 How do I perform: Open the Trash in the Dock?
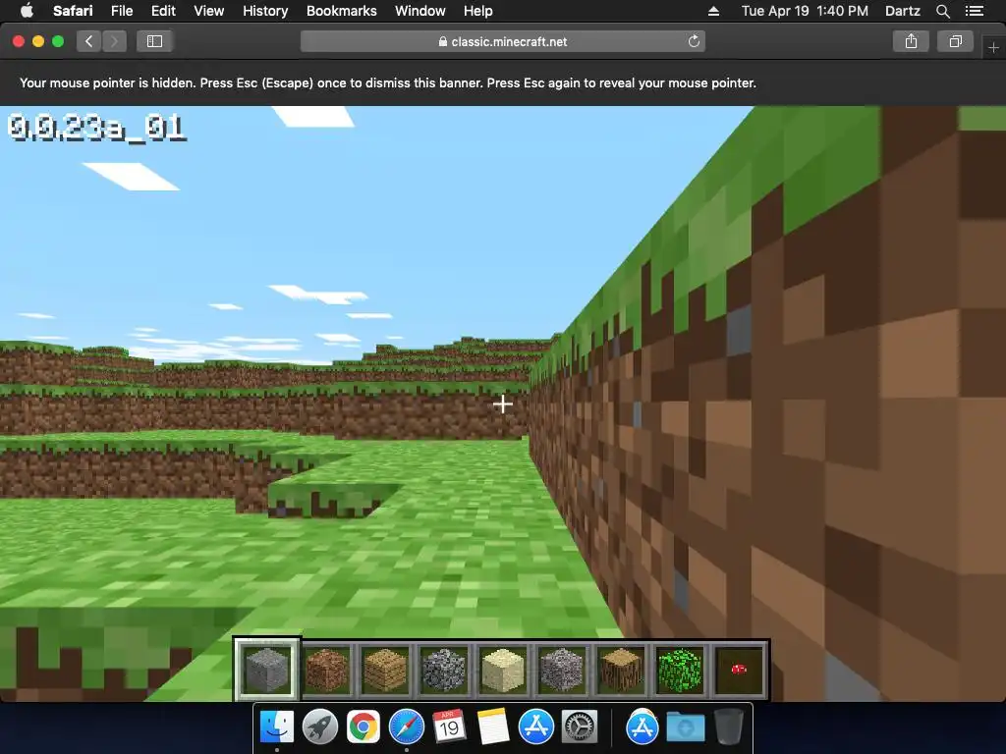point(728,727)
